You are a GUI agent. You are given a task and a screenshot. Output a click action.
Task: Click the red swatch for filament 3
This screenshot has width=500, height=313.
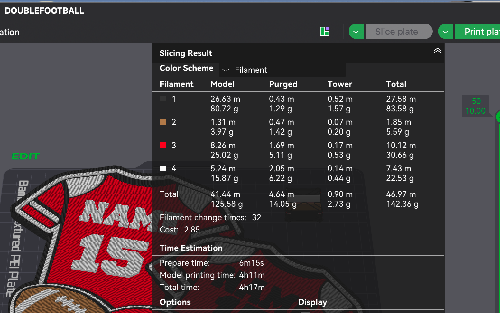tap(163, 145)
